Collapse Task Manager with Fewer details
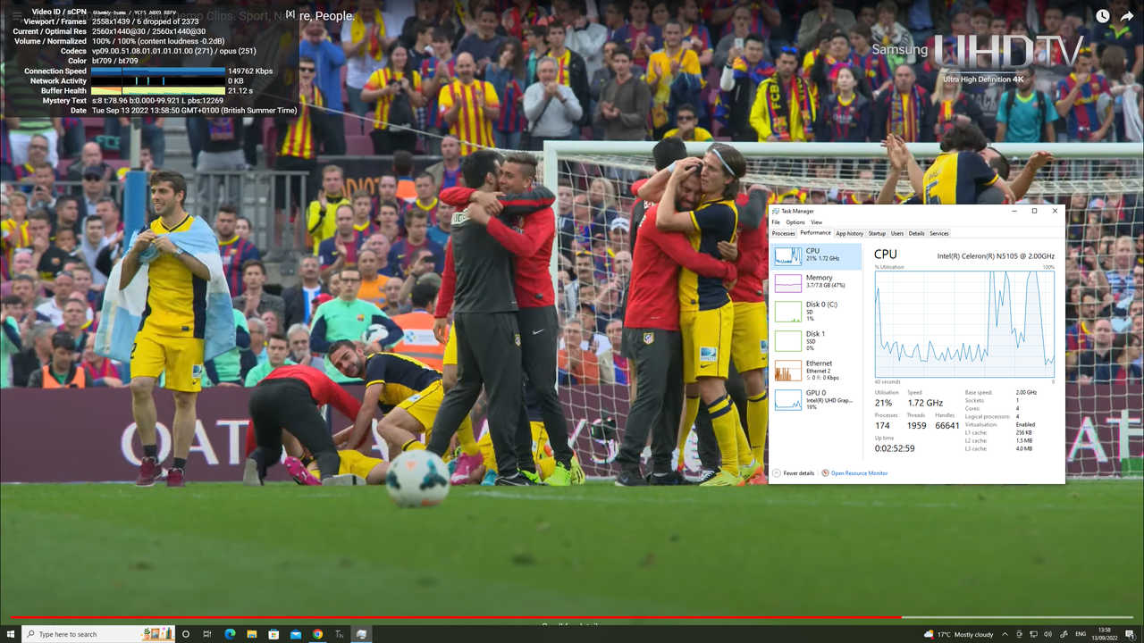 795,473
